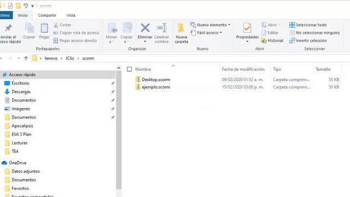Click the pin icon next to Descargas

point(113,92)
